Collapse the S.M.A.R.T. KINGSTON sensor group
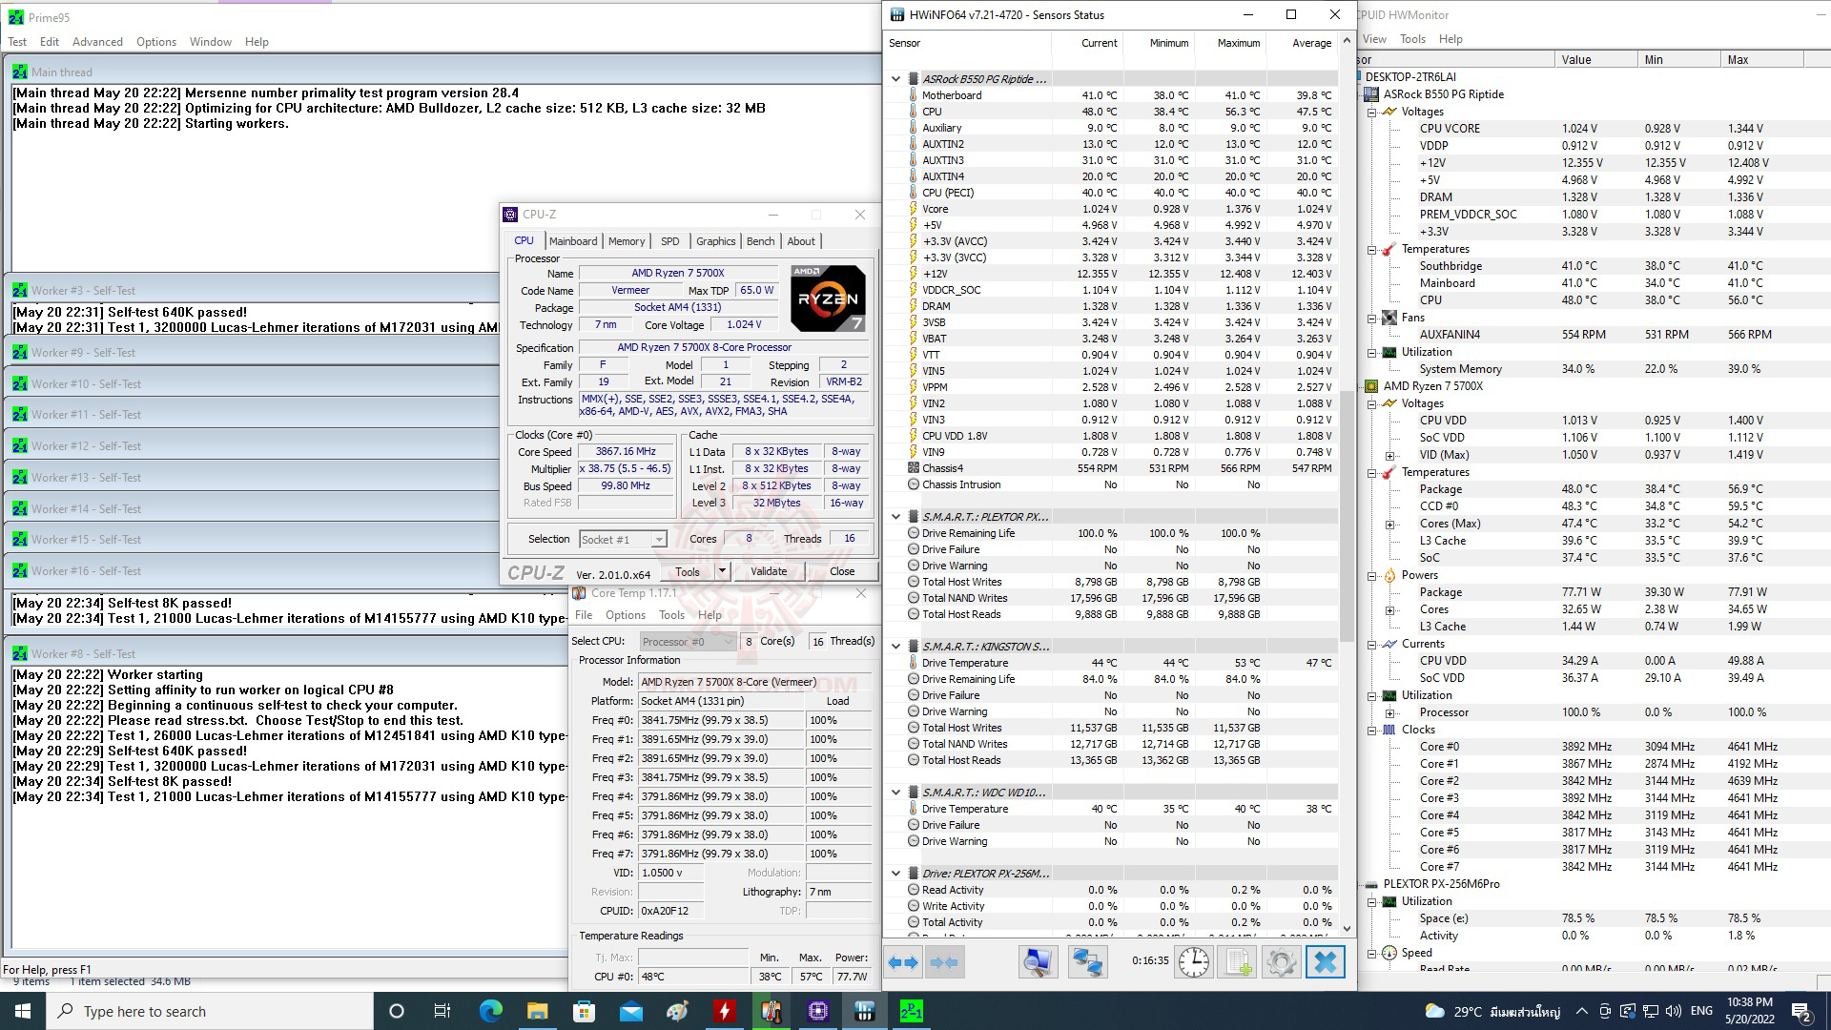Screen dimensions: 1831x1030 [895, 647]
